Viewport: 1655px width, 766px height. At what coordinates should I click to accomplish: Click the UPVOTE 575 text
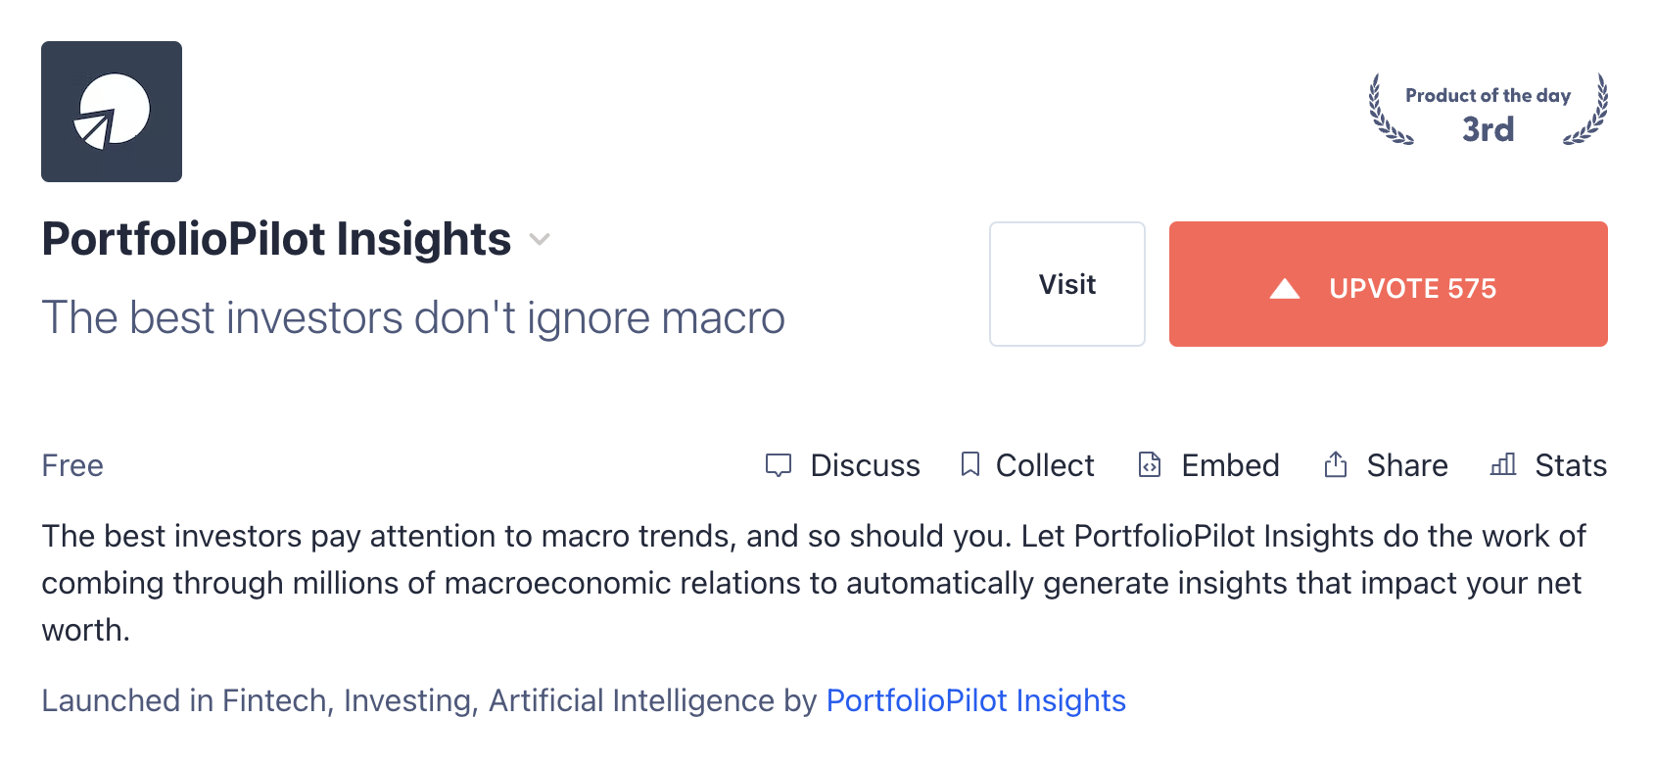tap(1412, 288)
